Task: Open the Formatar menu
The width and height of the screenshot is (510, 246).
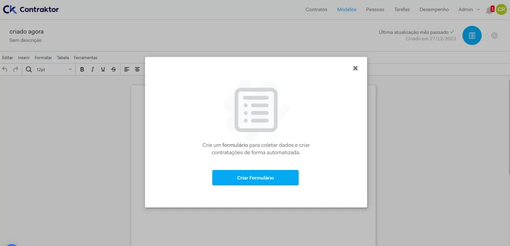Action: coord(43,58)
